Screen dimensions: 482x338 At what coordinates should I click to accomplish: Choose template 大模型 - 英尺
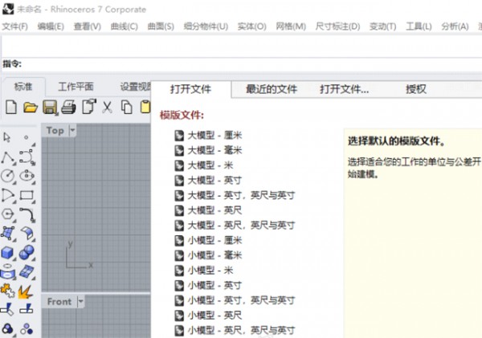tap(208, 210)
